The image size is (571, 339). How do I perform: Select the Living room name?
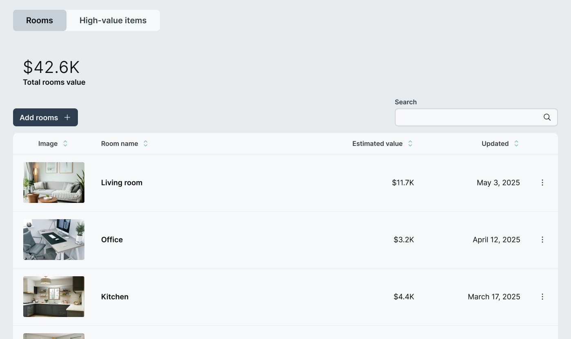point(122,183)
